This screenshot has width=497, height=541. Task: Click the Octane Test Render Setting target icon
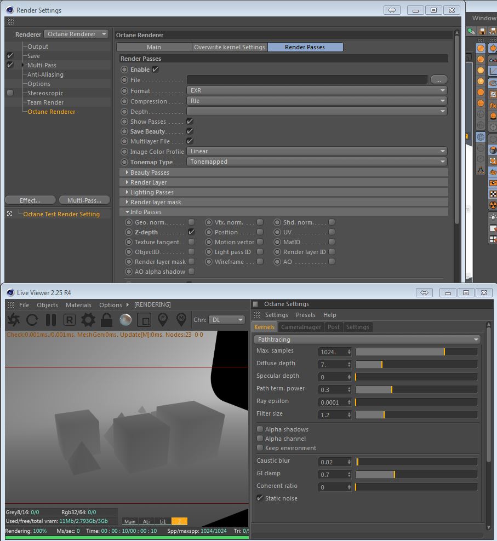pyautogui.click(x=9, y=214)
